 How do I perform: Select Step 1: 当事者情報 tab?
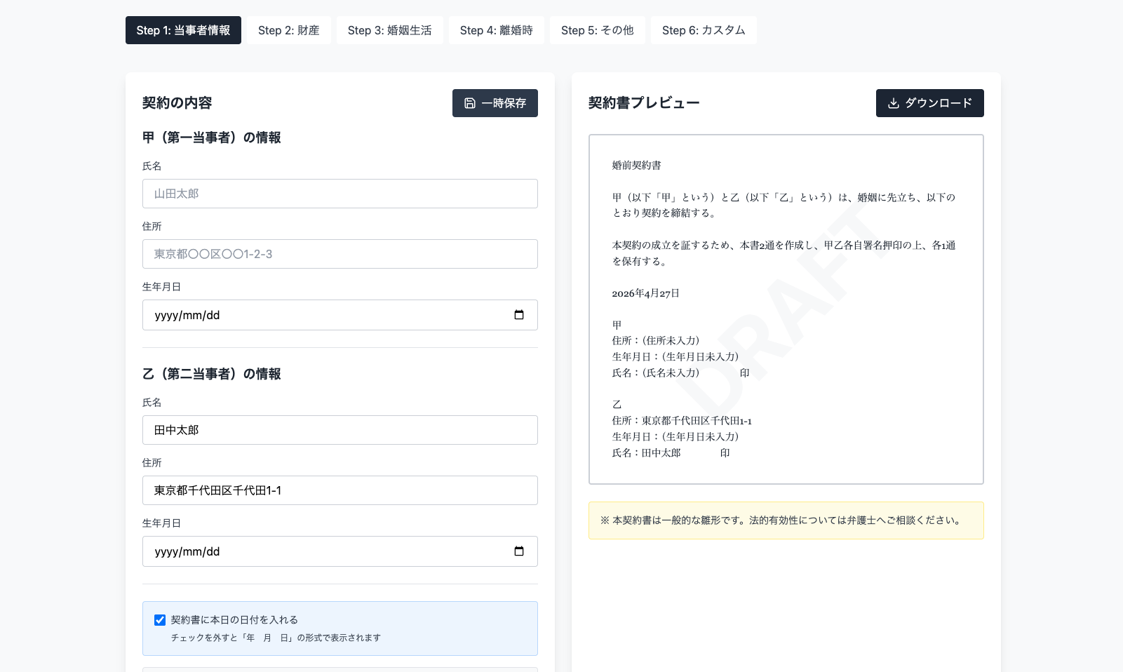183,30
